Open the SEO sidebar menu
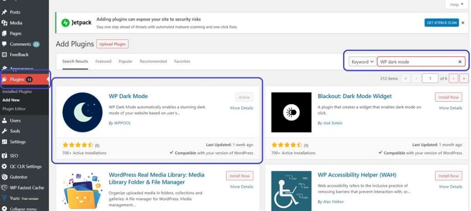 [x=14, y=156]
